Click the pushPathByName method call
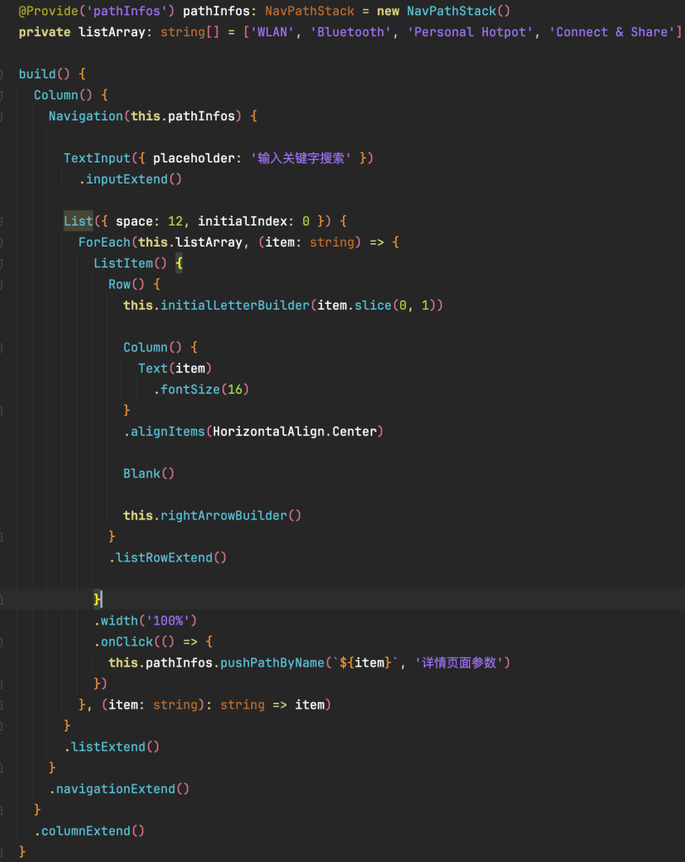 tap(272, 662)
